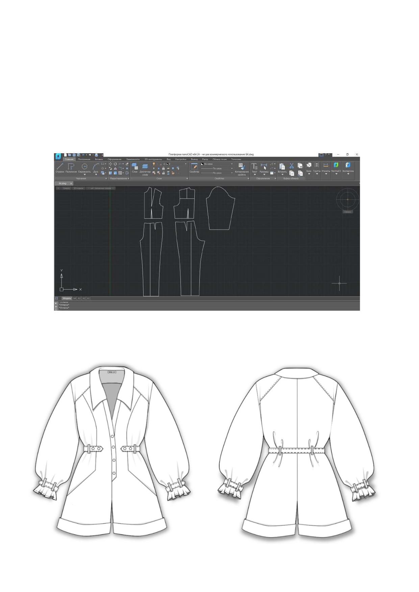Open the Утилиты (utilities) menu
This screenshot has width=419, height=592.
click(x=326, y=169)
